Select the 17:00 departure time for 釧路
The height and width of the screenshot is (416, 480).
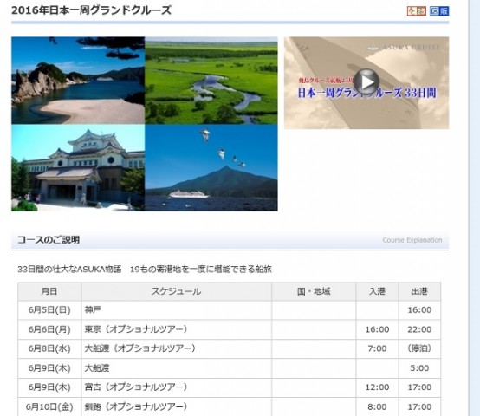pyautogui.click(x=419, y=406)
